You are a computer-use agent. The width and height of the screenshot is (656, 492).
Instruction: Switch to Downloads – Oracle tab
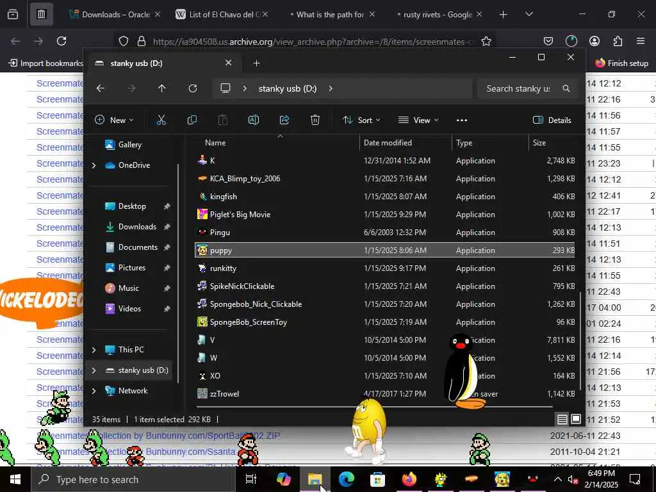115,14
